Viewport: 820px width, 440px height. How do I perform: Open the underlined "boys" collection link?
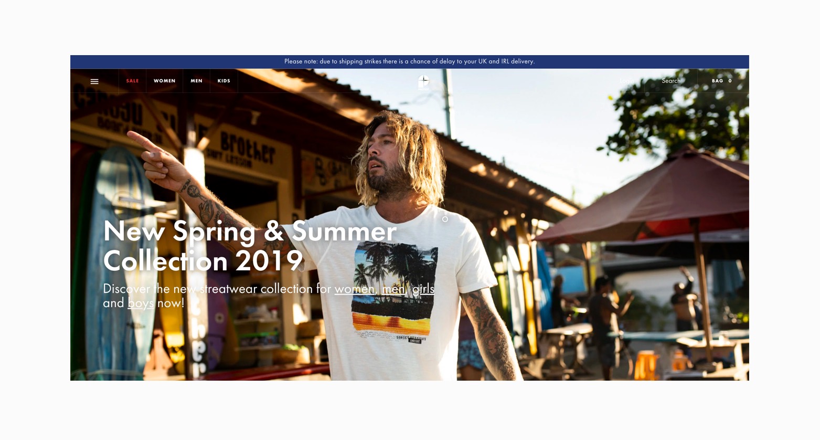141,303
